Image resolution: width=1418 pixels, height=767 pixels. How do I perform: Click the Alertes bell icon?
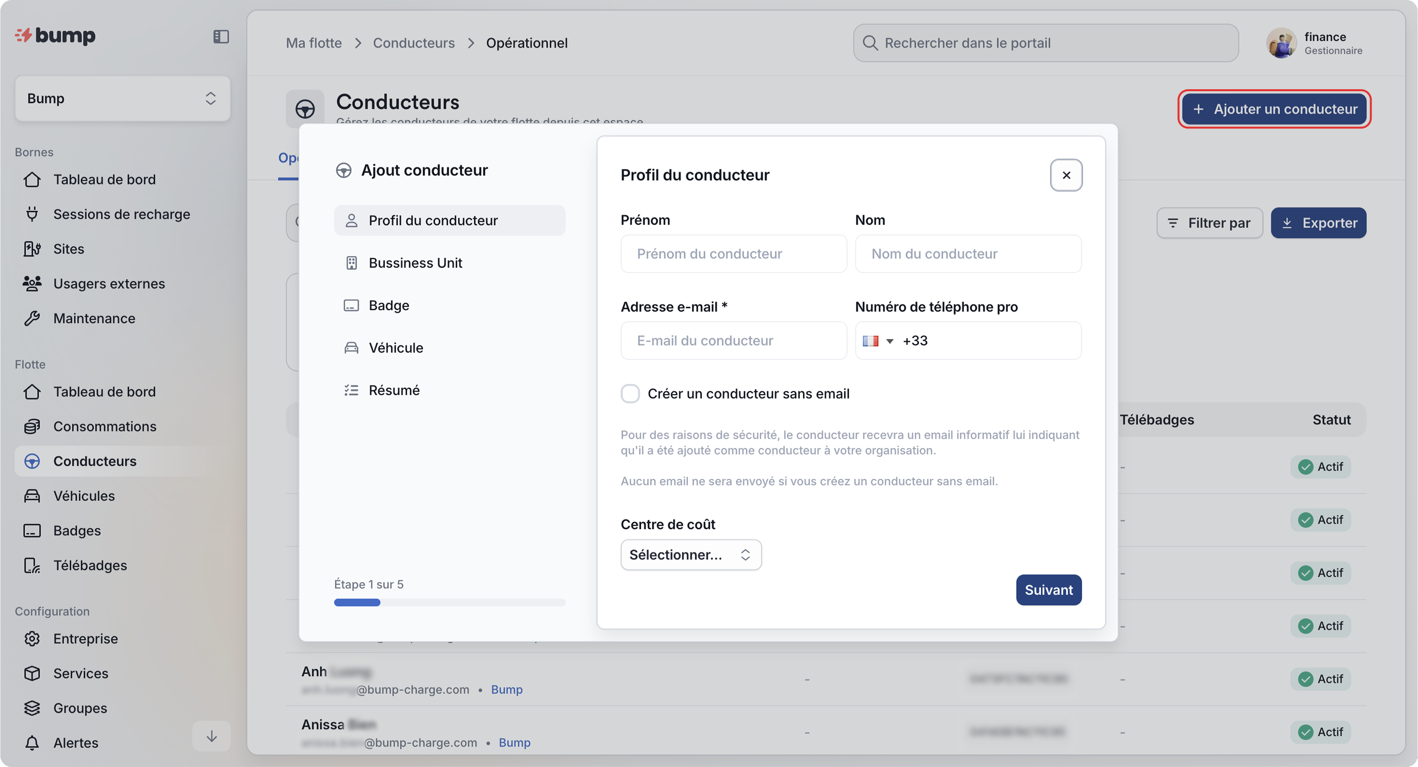click(32, 743)
